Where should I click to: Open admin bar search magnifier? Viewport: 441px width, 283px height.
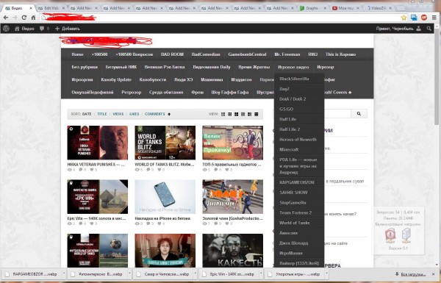429,29
